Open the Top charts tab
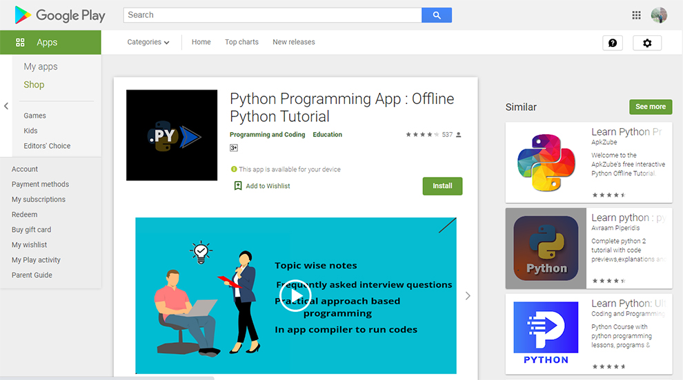This screenshot has width=683, height=380. tap(241, 42)
